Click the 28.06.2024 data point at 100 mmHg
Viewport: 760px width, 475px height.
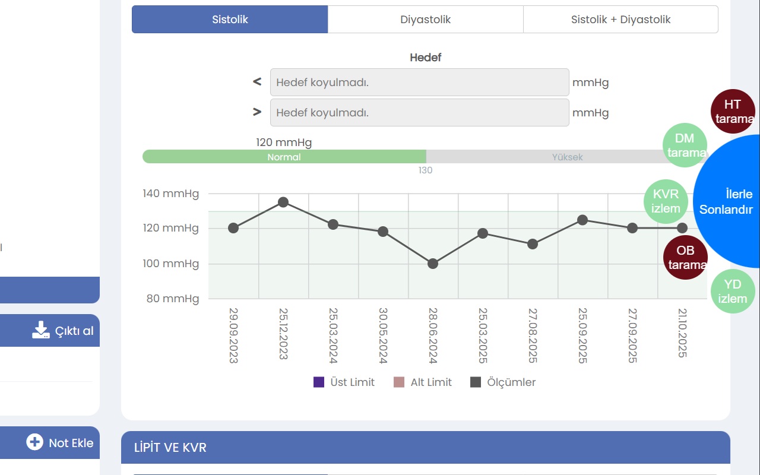pyautogui.click(x=433, y=264)
